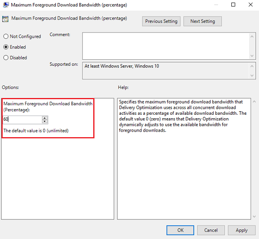The height and width of the screenshot is (239, 259).
Task: Go to the Next Setting policy
Action: 202,21
